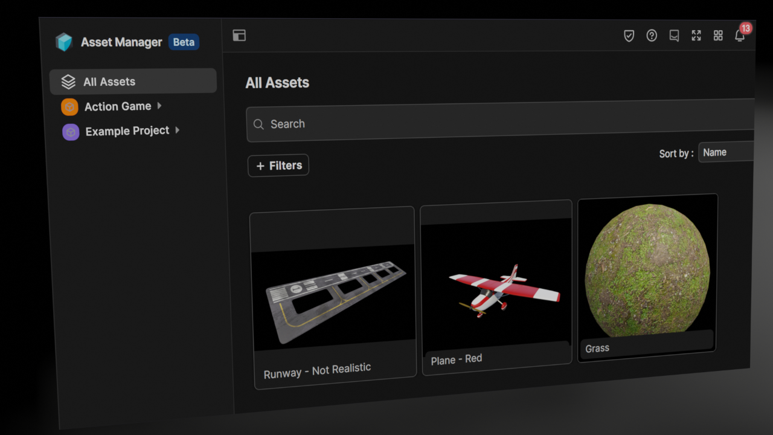
Task: Click the Runway - Not Realistic label
Action: pyautogui.click(x=317, y=371)
